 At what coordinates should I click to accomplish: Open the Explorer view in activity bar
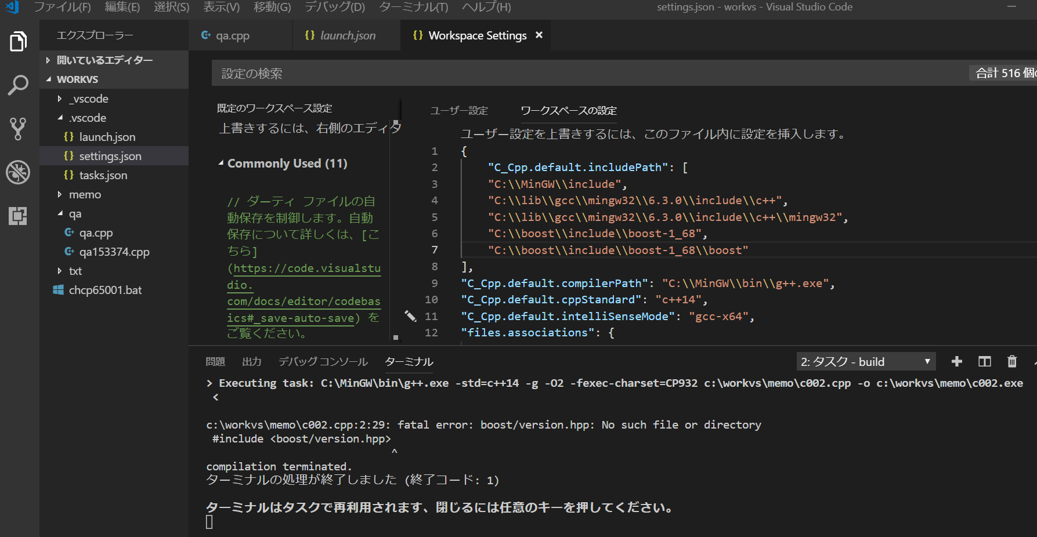click(x=19, y=42)
